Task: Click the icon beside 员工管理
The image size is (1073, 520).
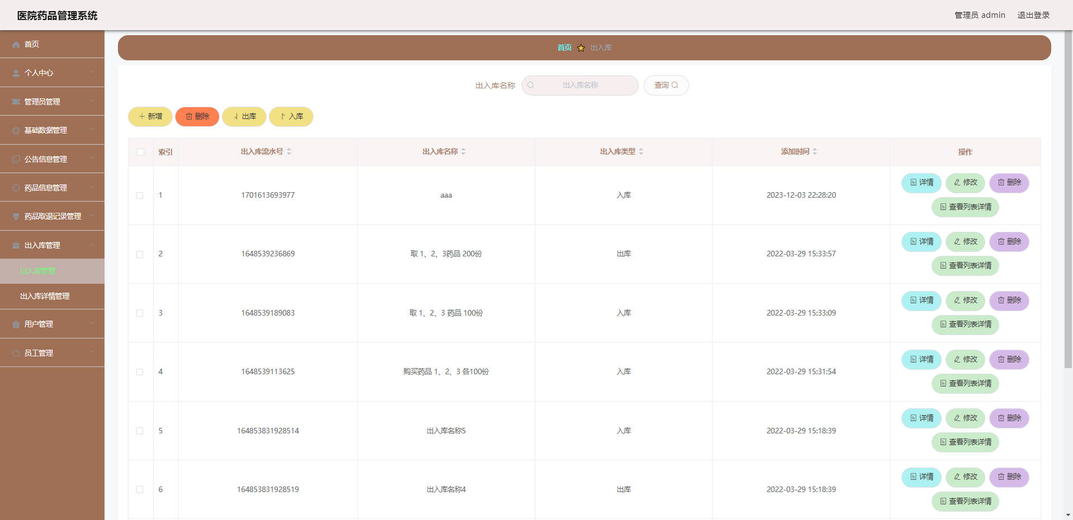Action: (x=16, y=353)
